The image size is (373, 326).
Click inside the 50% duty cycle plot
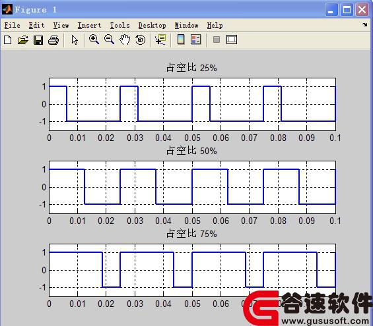(192, 187)
